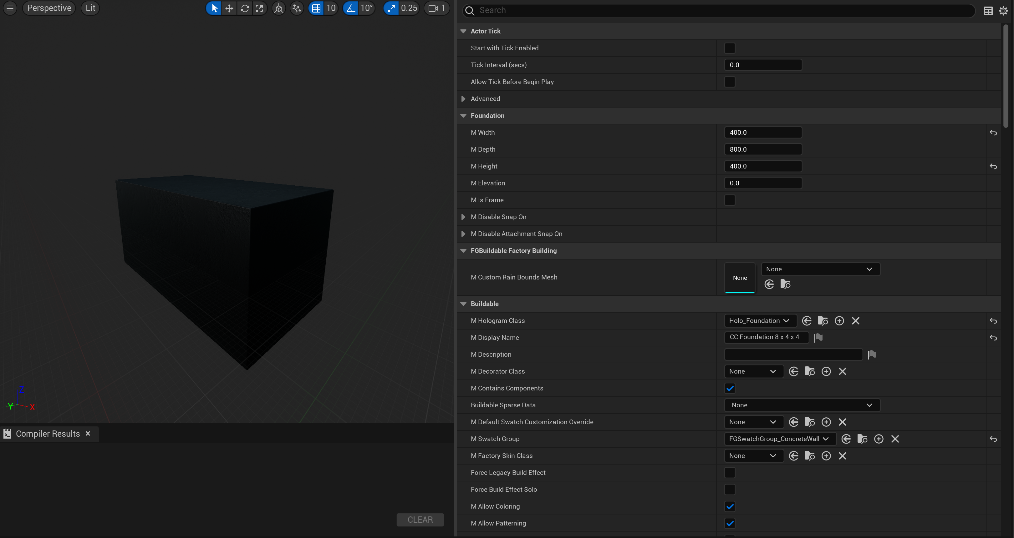Image resolution: width=1014 pixels, height=538 pixels.
Task: Toggle grid snapping icon
Action: tap(316, 8)
